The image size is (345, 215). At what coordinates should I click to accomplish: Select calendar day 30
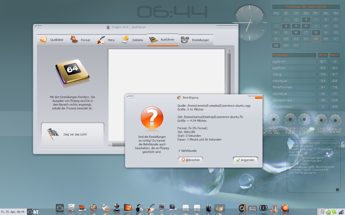pyautogui.click(x=296, y=45)
